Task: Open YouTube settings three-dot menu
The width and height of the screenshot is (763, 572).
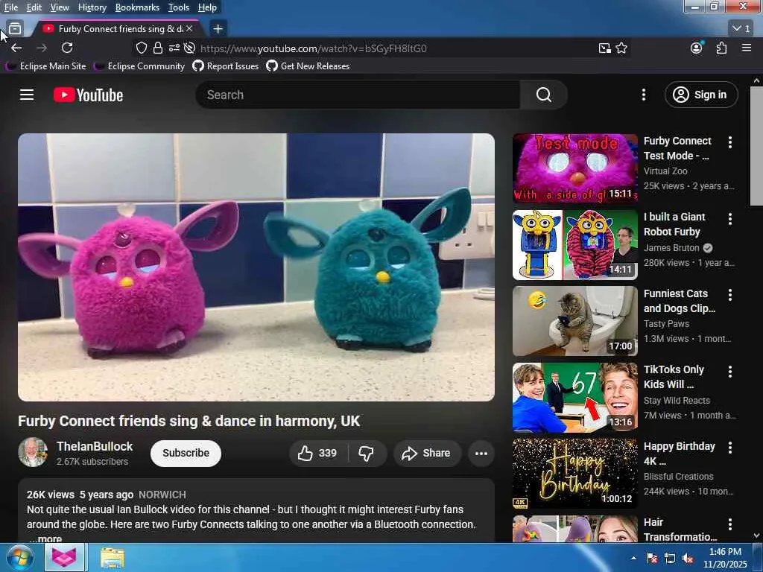Action: coord(643,95)
